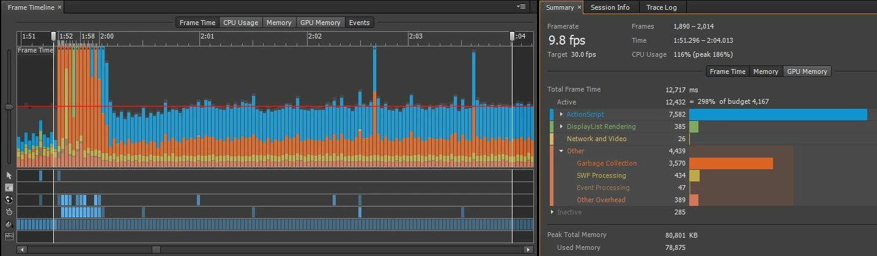The height and width of the screenshot is (256, 877).
Task: Select the Memory button in Summary
Action: [766, 71]
